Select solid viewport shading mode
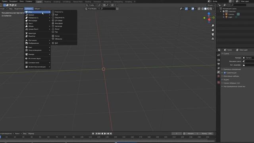Viewport: 254px width, 143px height. click(x=206, y=9)
